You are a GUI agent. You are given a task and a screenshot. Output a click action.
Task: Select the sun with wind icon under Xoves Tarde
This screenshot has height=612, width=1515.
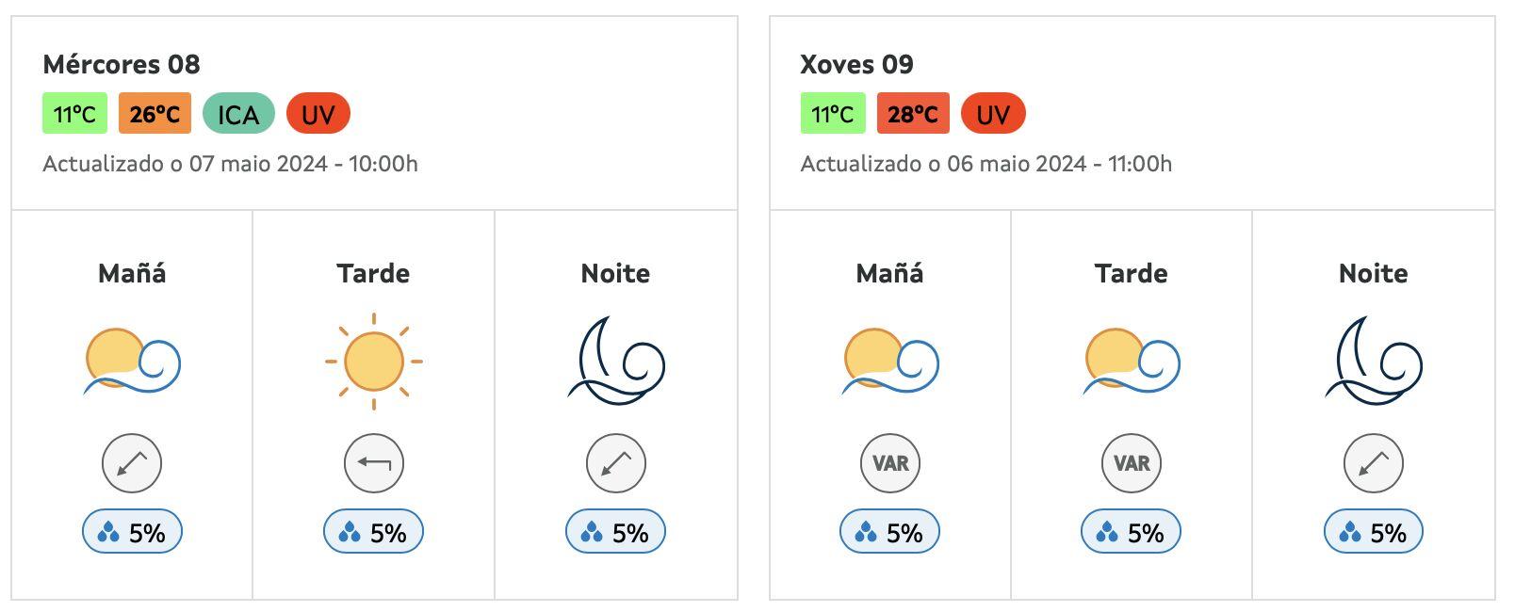point(1130,358)
